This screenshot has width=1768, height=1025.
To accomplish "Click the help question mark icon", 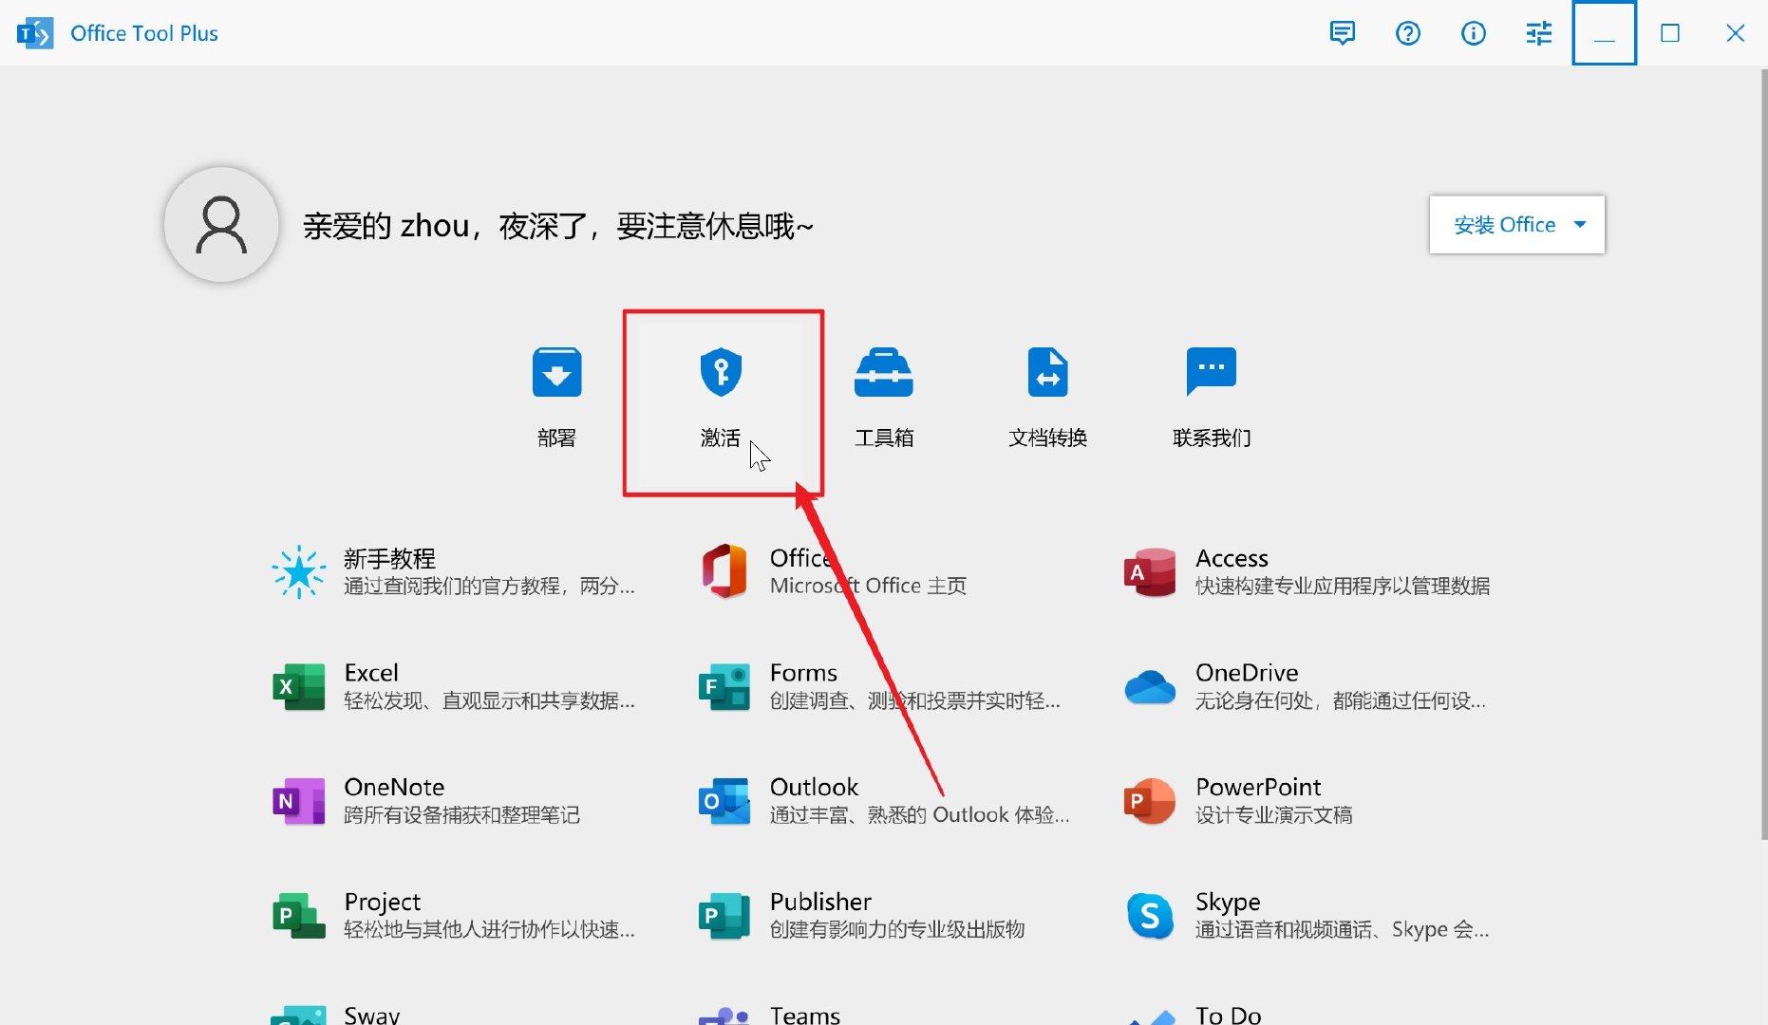I will [1407, 33].
